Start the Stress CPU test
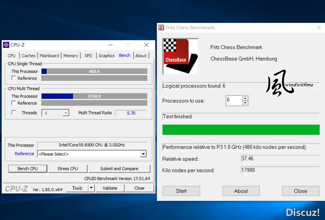This screenshot has height=220, width=325. coord(68,169)
